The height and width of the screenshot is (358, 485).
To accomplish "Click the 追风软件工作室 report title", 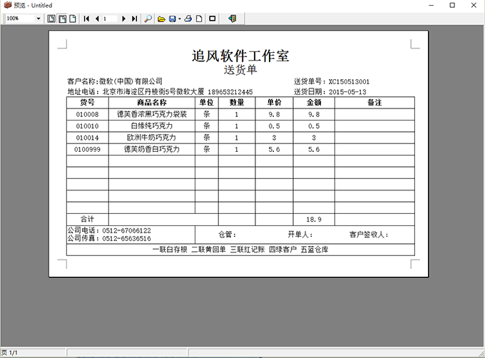I will click(x=240, y=56).
